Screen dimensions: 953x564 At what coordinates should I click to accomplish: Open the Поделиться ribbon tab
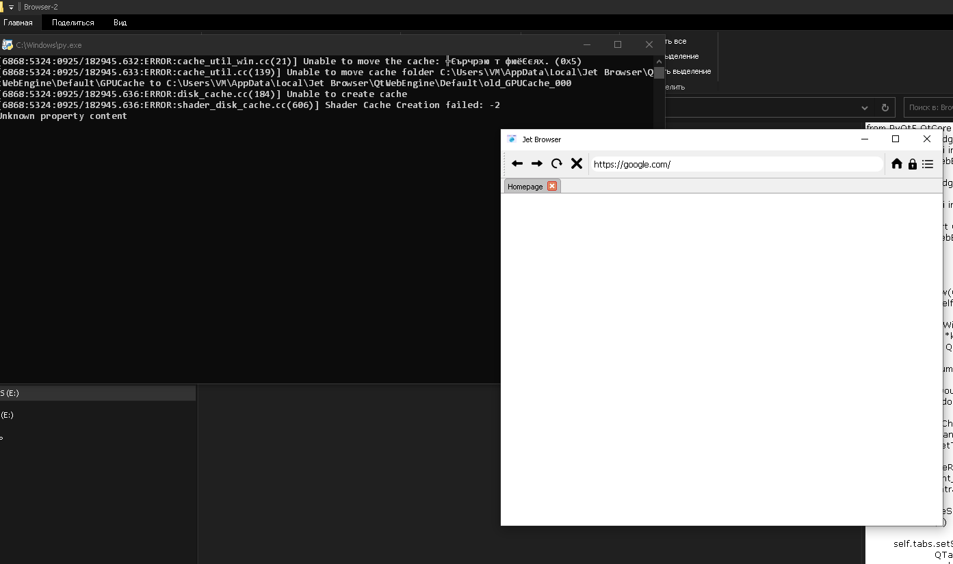(x=73, y=23)
